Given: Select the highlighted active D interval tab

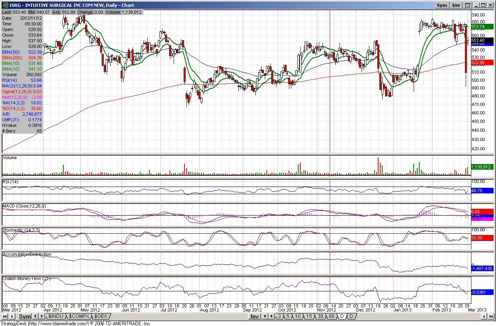Looking at the screenshot, I should pos(342,316).
